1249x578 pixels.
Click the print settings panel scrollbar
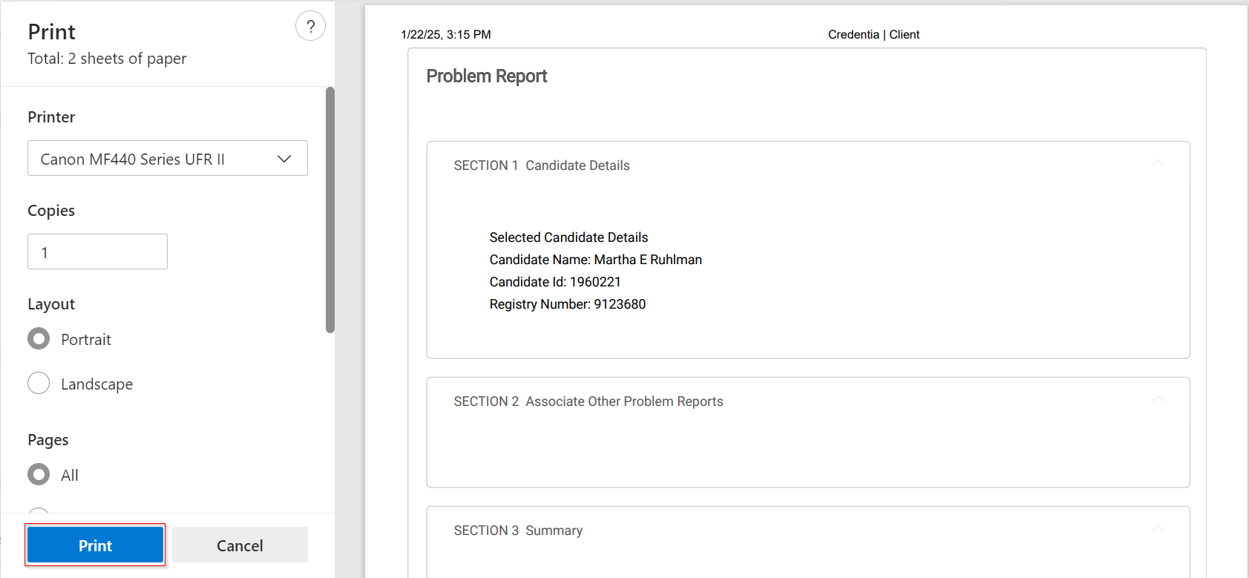[x=330, y=210]
